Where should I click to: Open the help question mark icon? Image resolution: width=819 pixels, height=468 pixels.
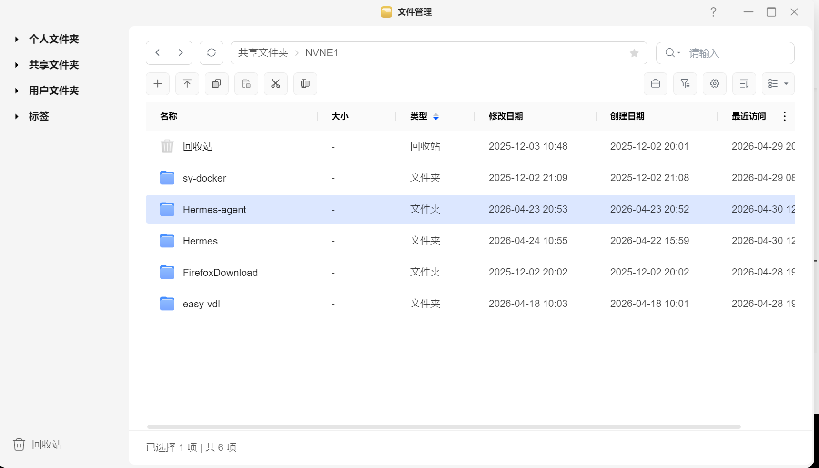click(x=713, y=12)
